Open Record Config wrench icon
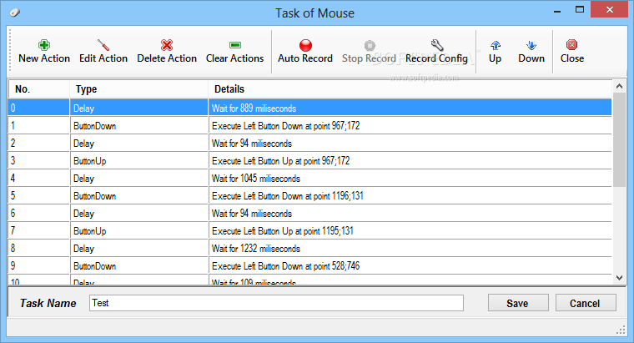The width and height of the screenshot is (634, 343). [x=436, y=45]
